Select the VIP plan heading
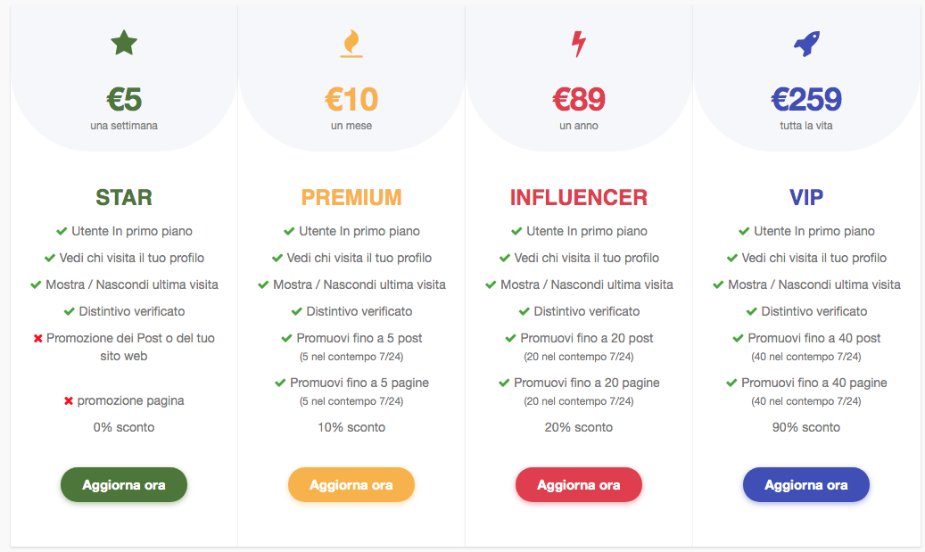925x552 pixels. pyautogui.click(x=805, y=198)
